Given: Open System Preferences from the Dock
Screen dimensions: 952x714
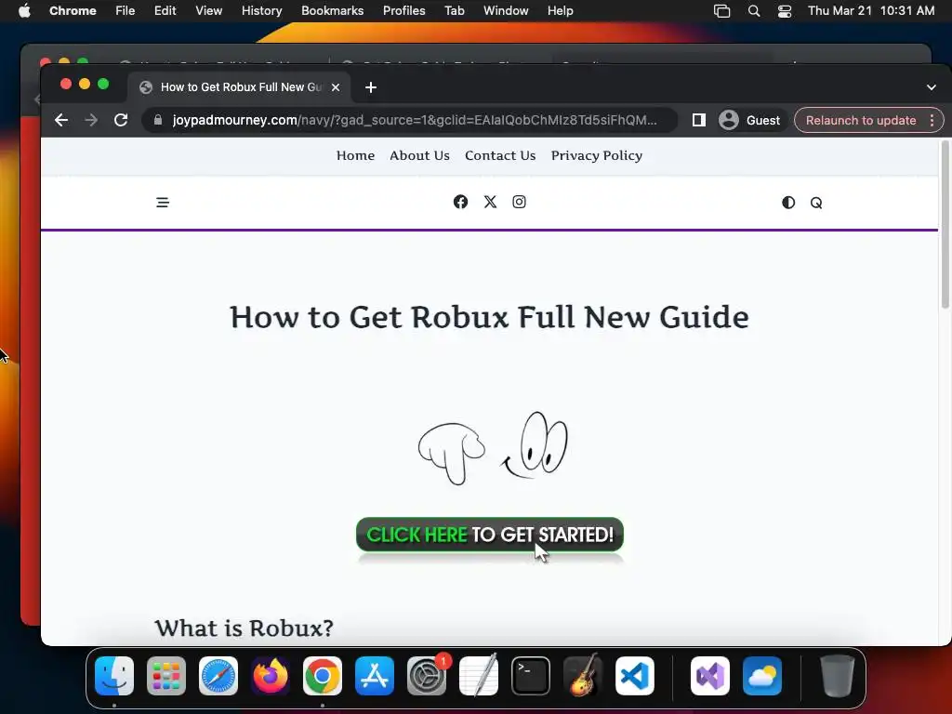Looking at the screenshot, I should (426, 676).
